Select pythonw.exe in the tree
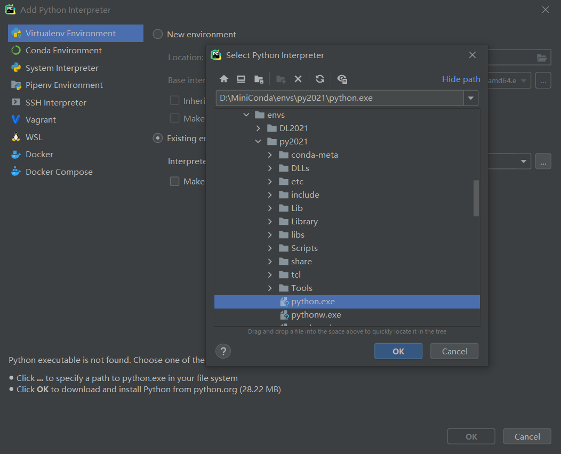Viewport: 561px width, 454px height. (x=347, y=315)
